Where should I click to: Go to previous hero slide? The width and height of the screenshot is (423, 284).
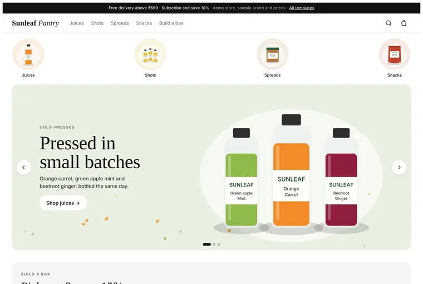24,168
